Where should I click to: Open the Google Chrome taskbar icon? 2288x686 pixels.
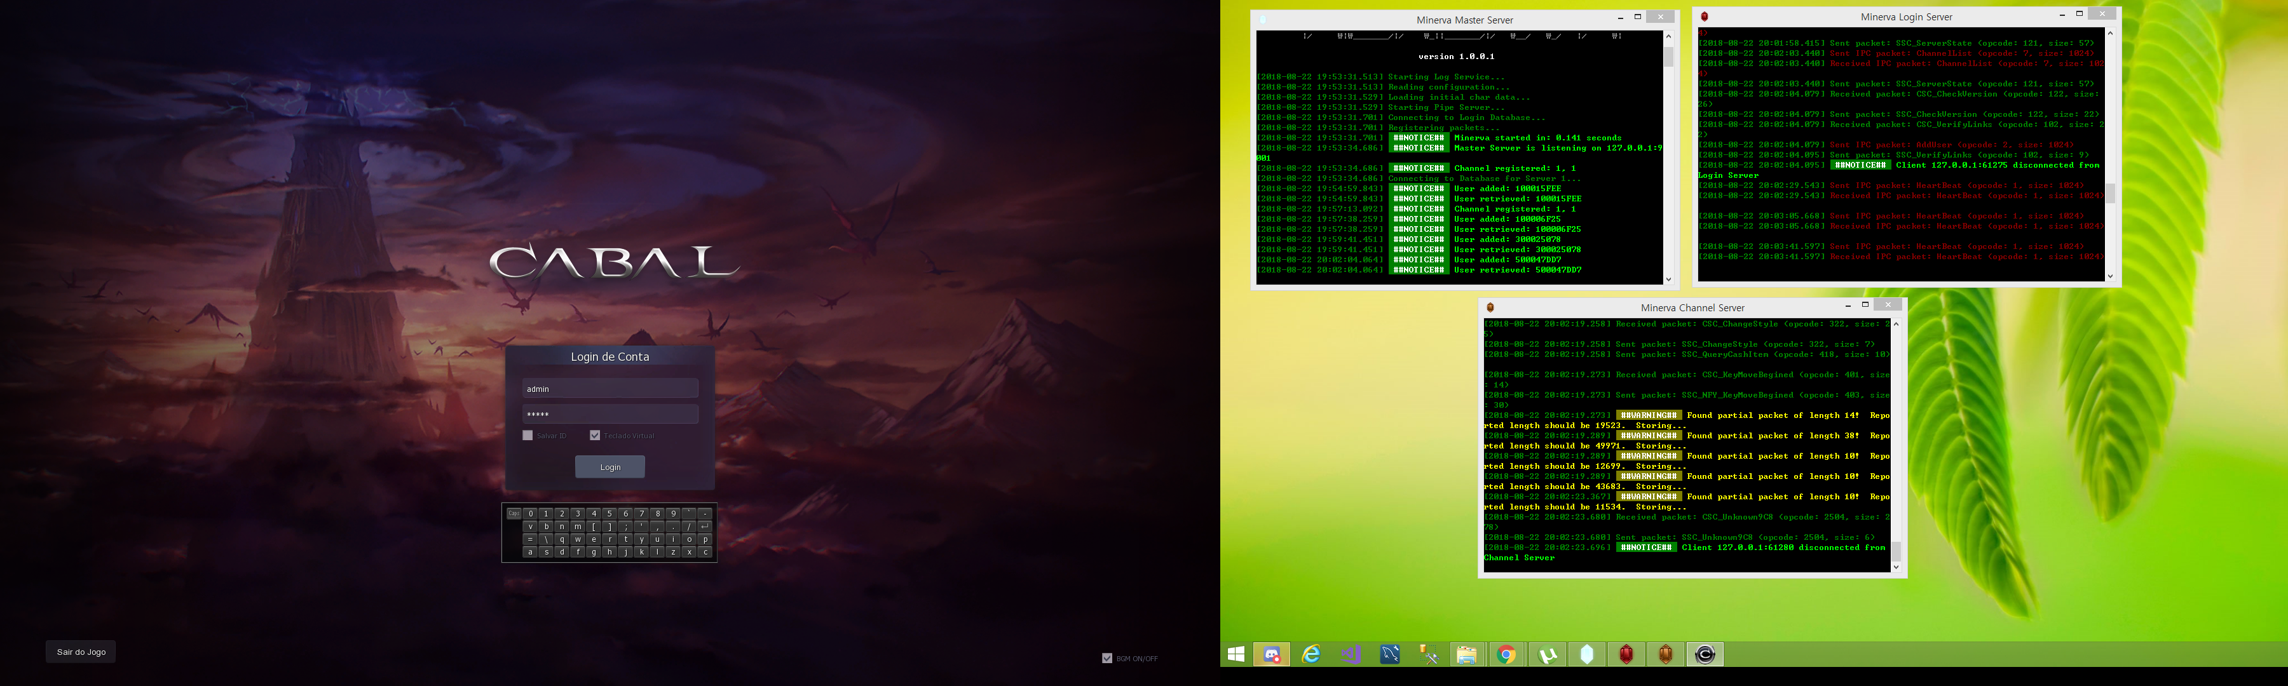tap(1506, 655)
